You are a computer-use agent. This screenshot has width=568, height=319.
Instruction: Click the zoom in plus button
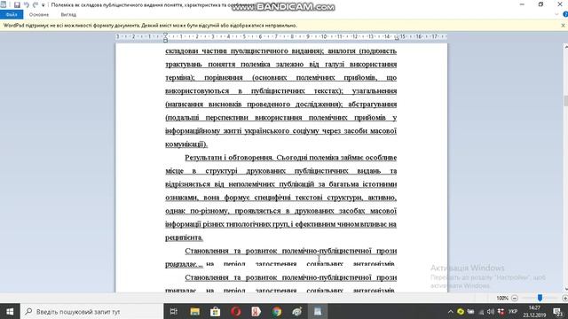pos(564,298)
